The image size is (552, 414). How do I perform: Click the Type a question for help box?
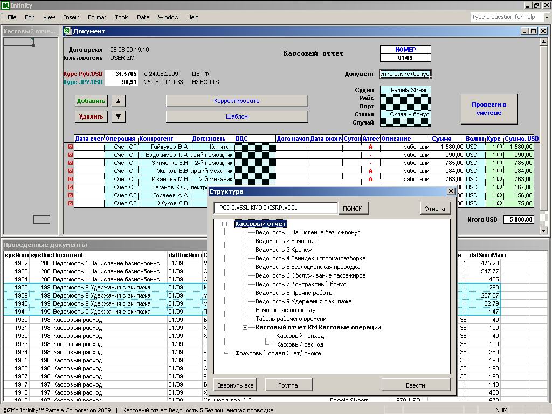click(x=507, y=17)
